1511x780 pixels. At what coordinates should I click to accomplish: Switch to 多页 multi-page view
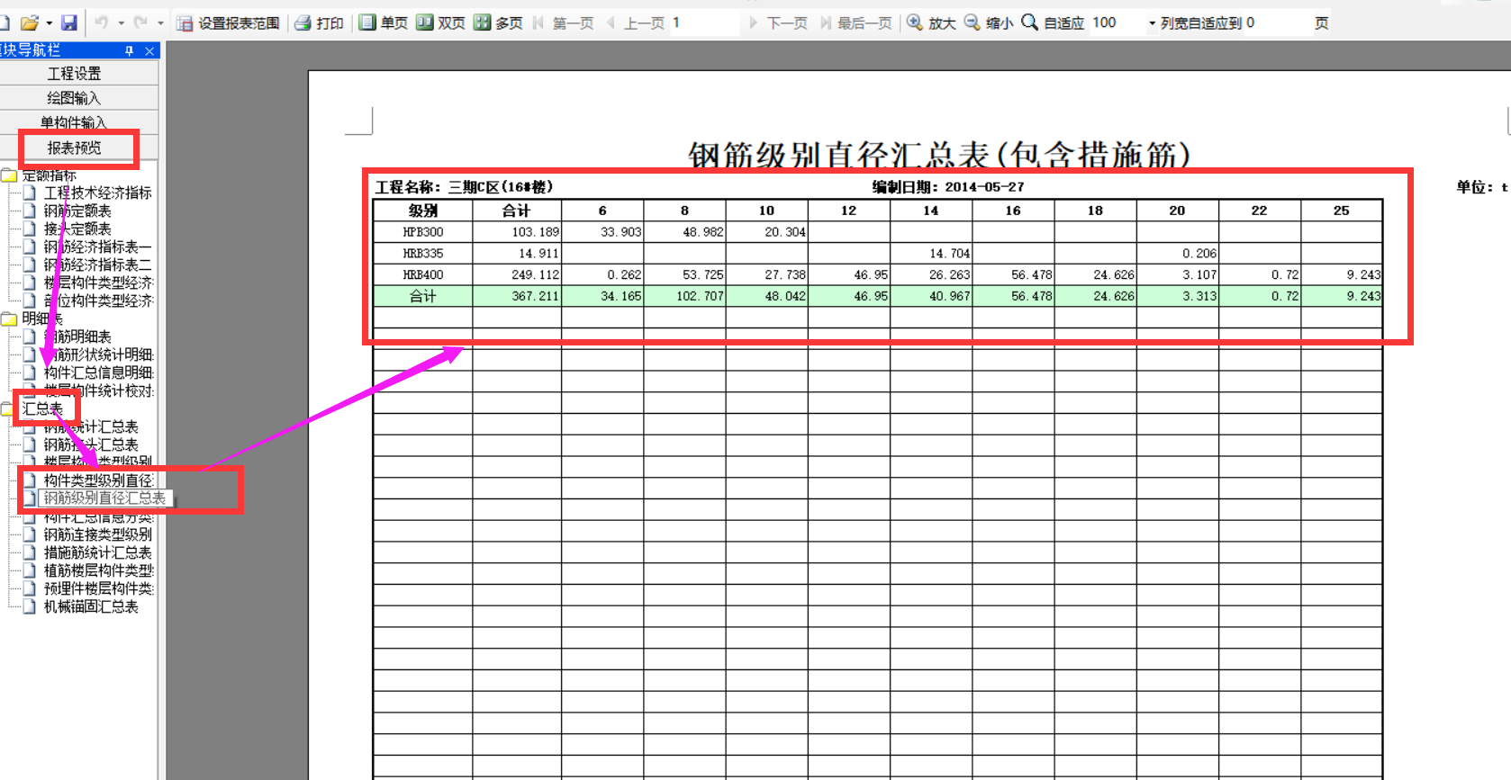(x=499, y=22)
